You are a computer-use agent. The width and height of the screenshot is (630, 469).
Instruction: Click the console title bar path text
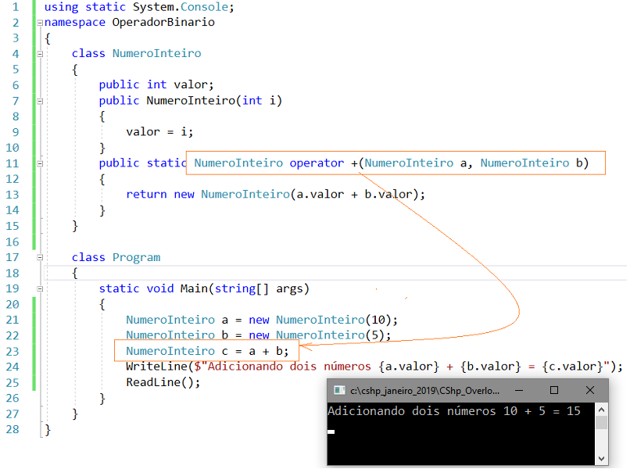[424, 391]
